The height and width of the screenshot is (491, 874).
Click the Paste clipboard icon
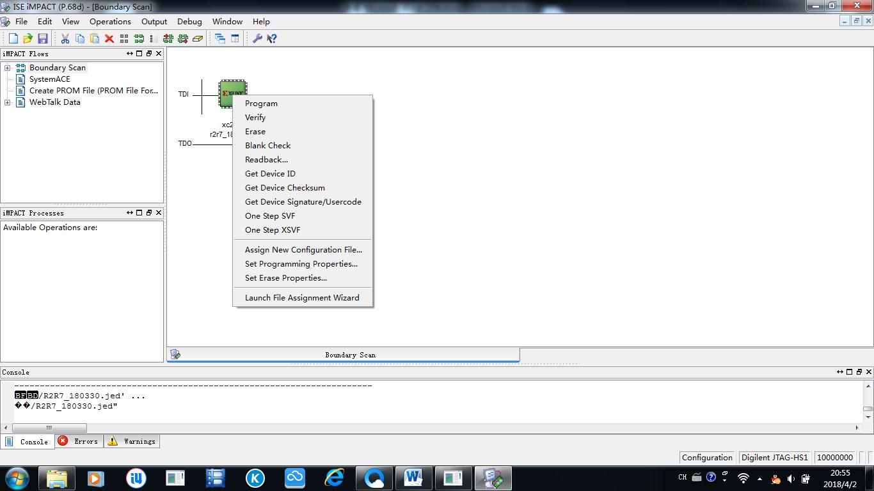click(94, 39)
